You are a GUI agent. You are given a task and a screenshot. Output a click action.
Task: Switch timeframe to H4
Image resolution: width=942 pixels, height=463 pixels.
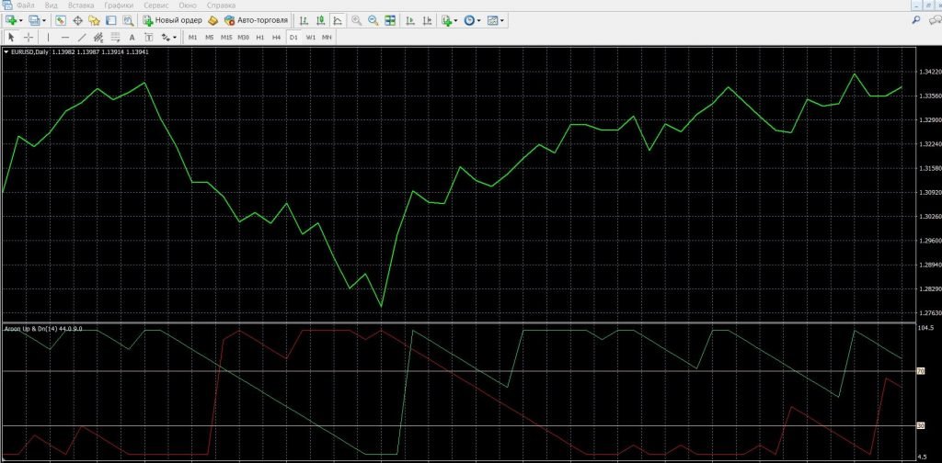pos(276,37)
